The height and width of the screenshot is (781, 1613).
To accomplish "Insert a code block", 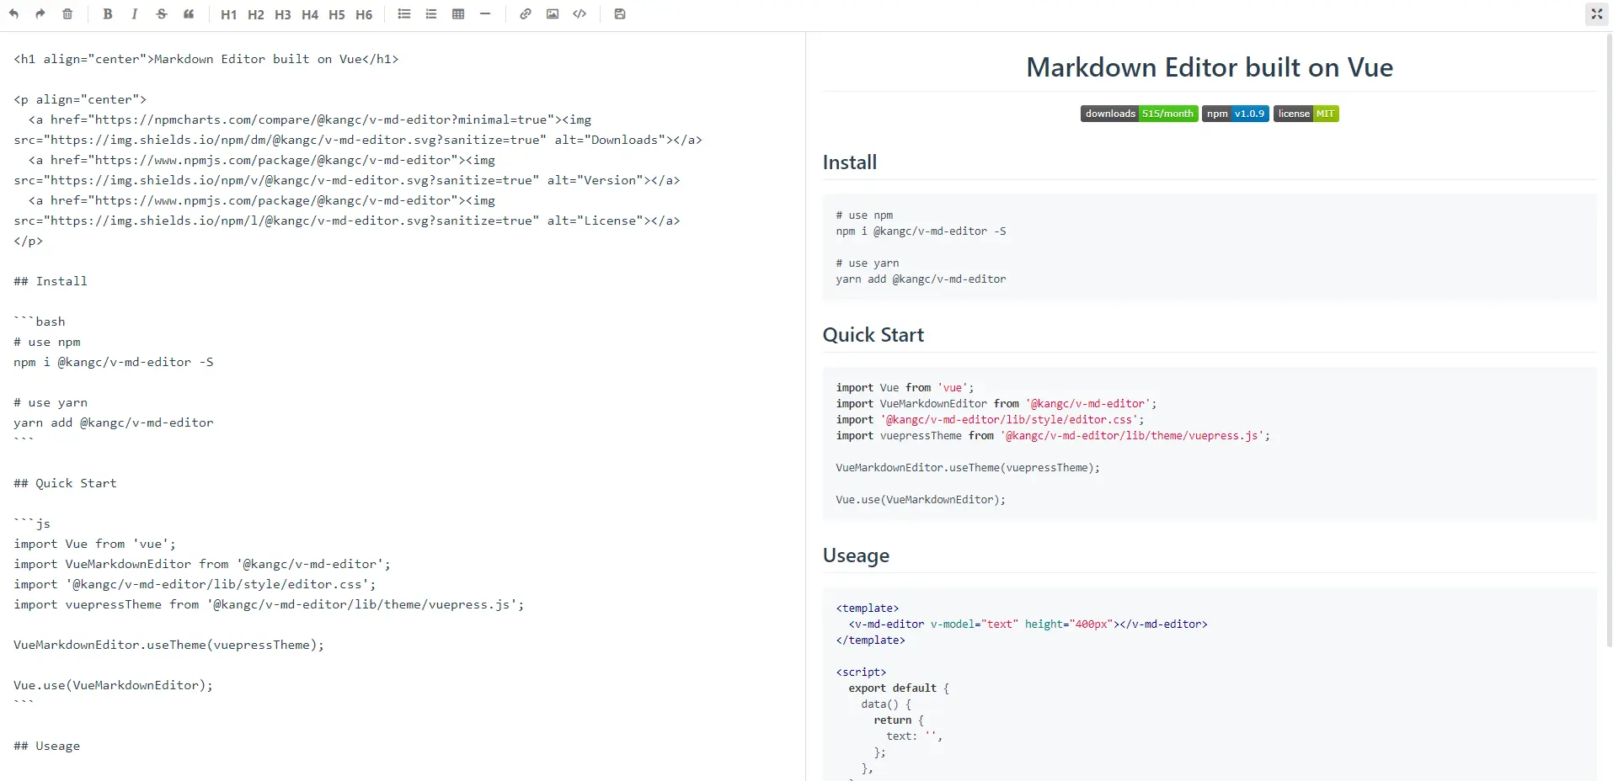I will coord(580,14).
